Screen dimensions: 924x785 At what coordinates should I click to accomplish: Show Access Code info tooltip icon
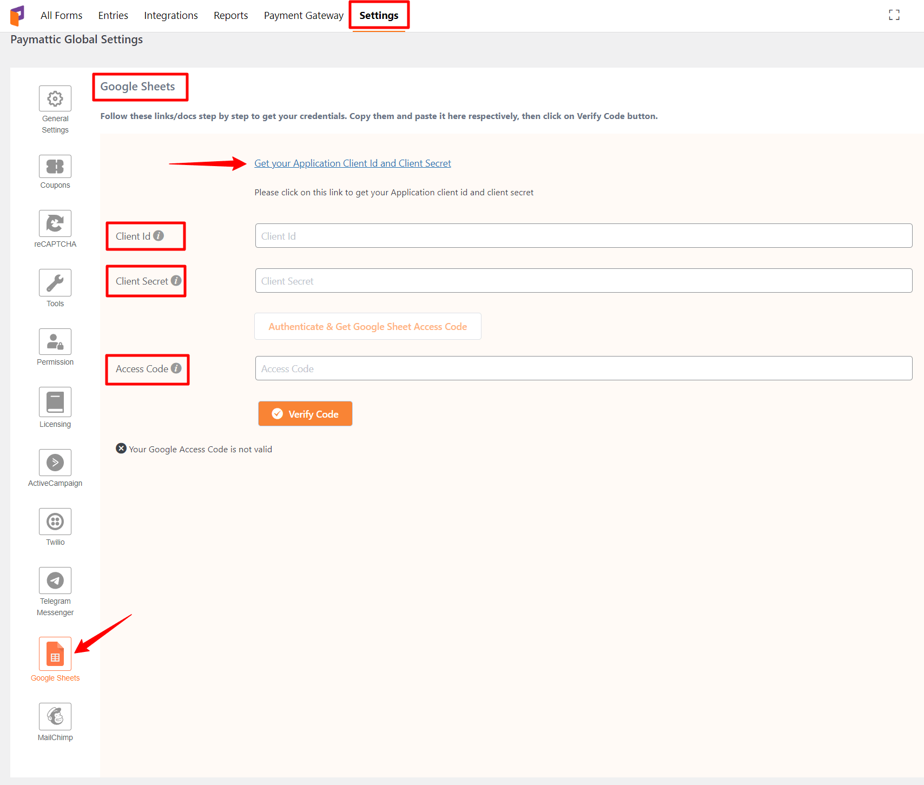176,368
